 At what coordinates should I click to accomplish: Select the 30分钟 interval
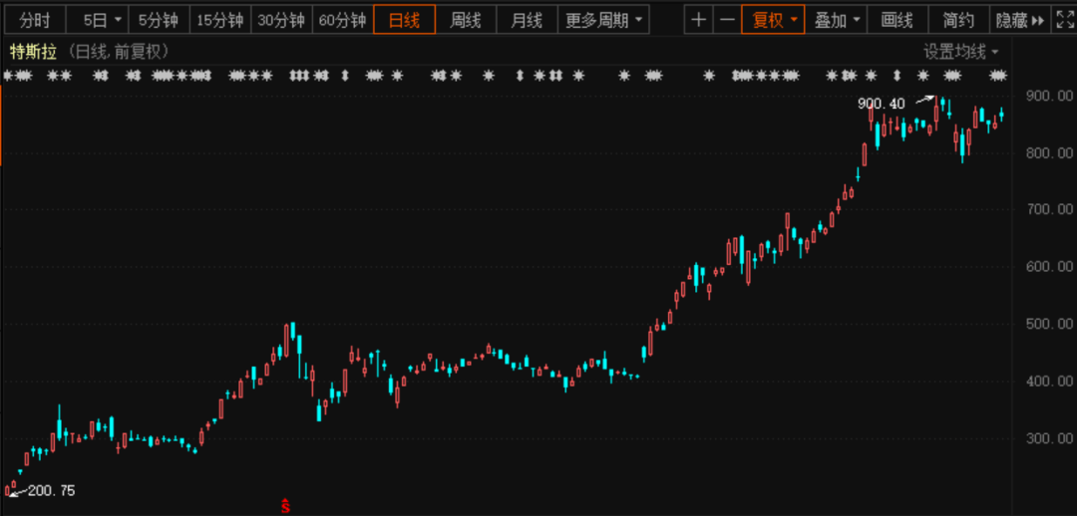(281, 20)
